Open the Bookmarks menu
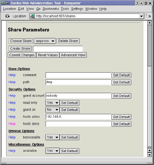The height and width of the screenshot is (165, 154). (51, 9)
